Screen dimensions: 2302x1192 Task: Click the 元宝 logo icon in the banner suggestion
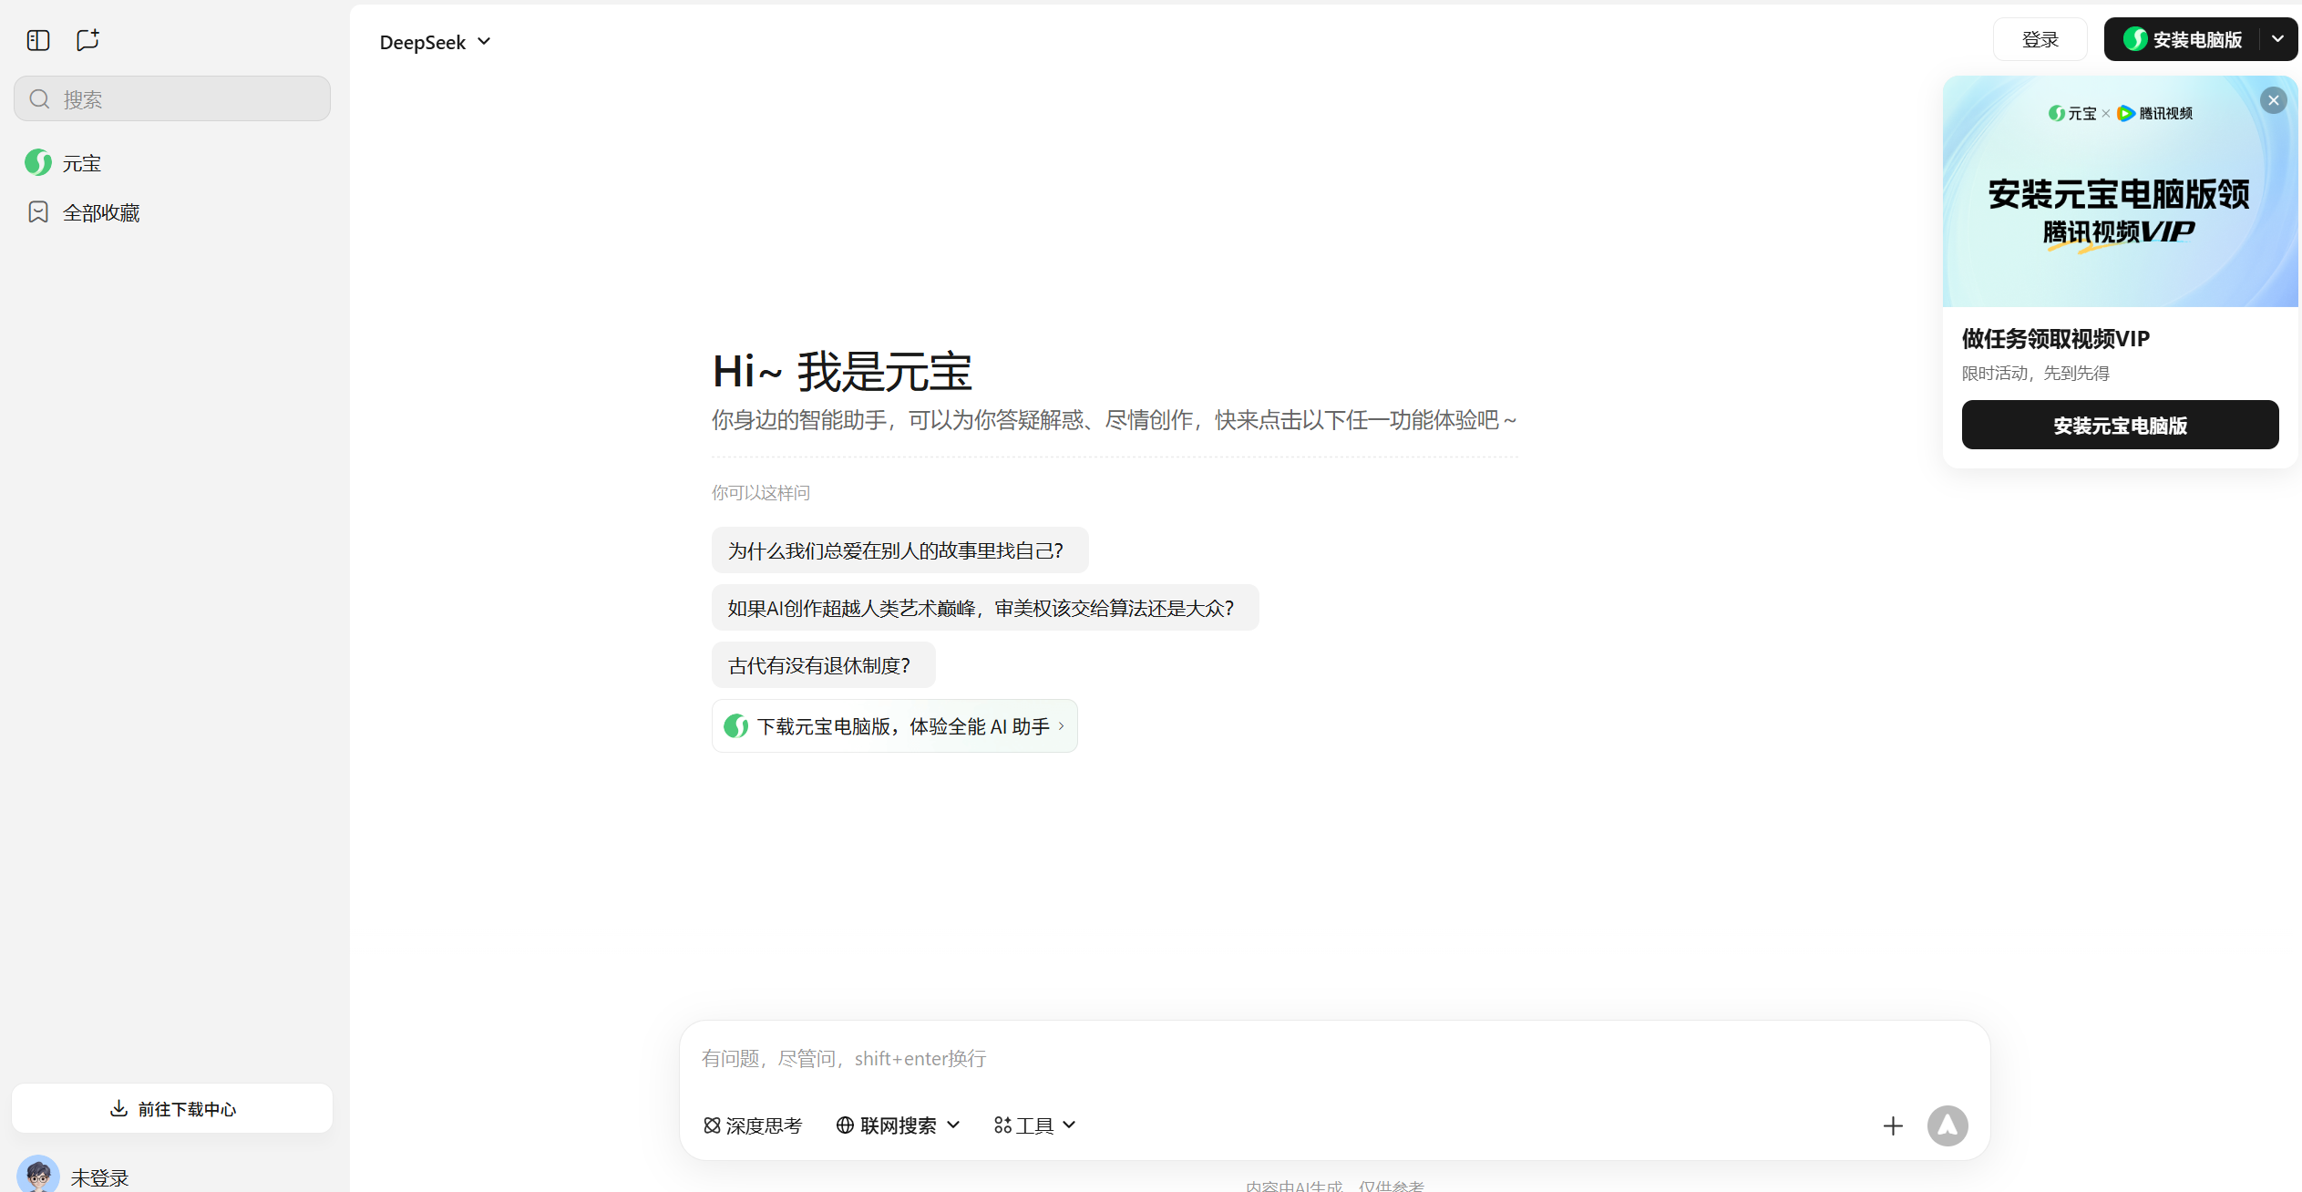pyautogui.click(x=736, y=725)
